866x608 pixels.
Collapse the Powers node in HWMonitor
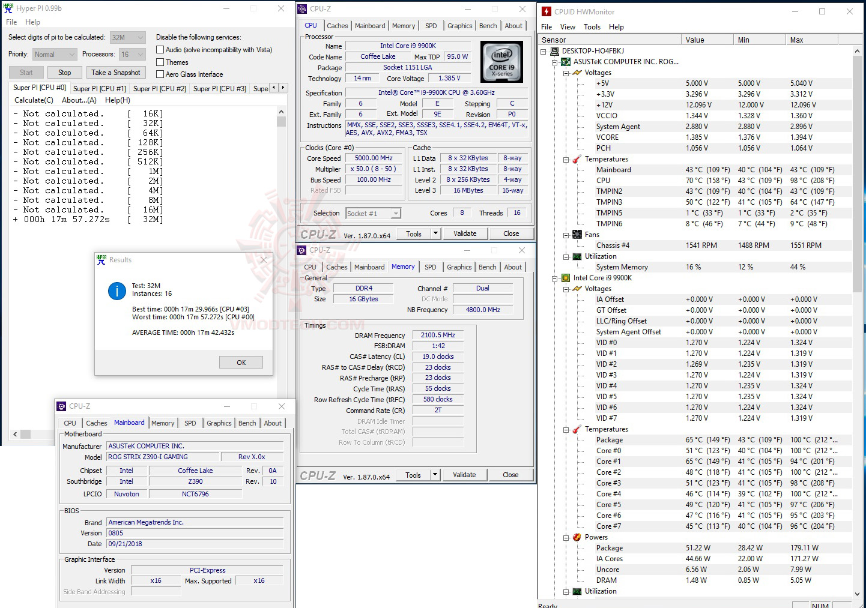566,537
